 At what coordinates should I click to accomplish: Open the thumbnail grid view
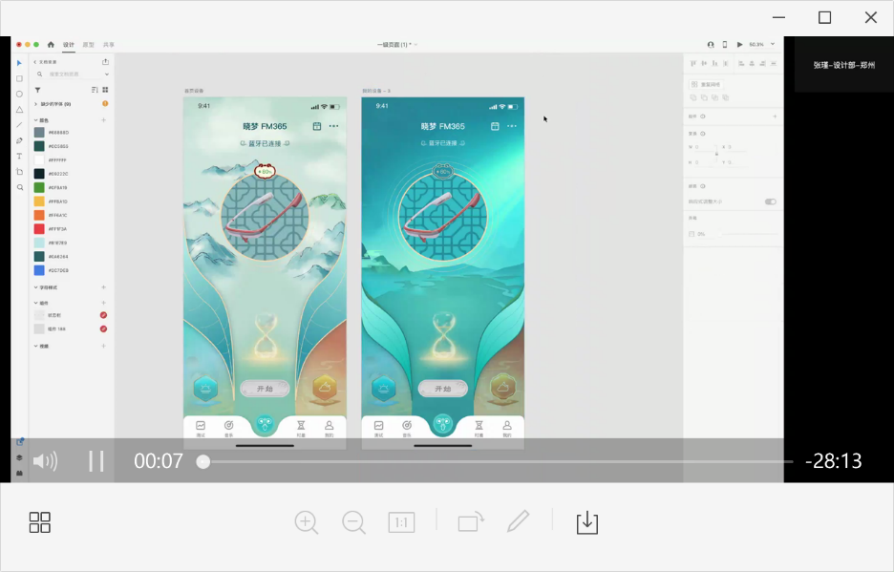(40, 522)
